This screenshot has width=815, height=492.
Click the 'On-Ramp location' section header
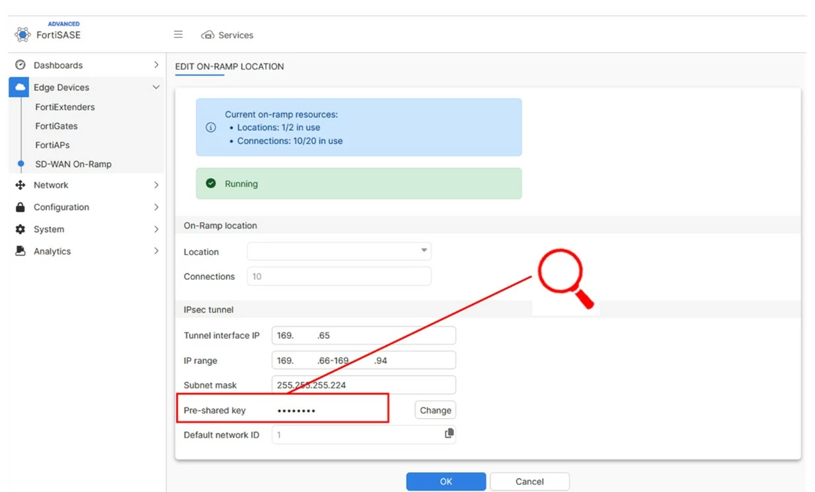click(220, 225)
